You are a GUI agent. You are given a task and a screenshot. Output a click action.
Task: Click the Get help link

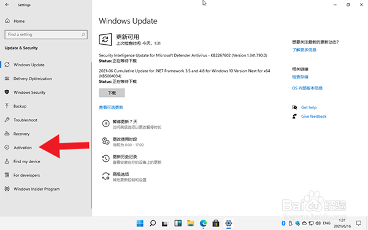[309, 107]
